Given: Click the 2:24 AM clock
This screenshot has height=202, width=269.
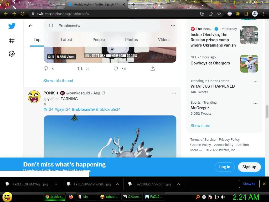Looking at the screenshot, I should click(x=246, y=197).
